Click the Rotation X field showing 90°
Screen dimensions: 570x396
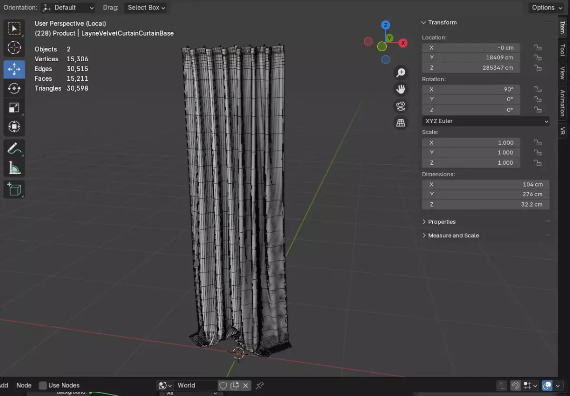click(471, 89)
